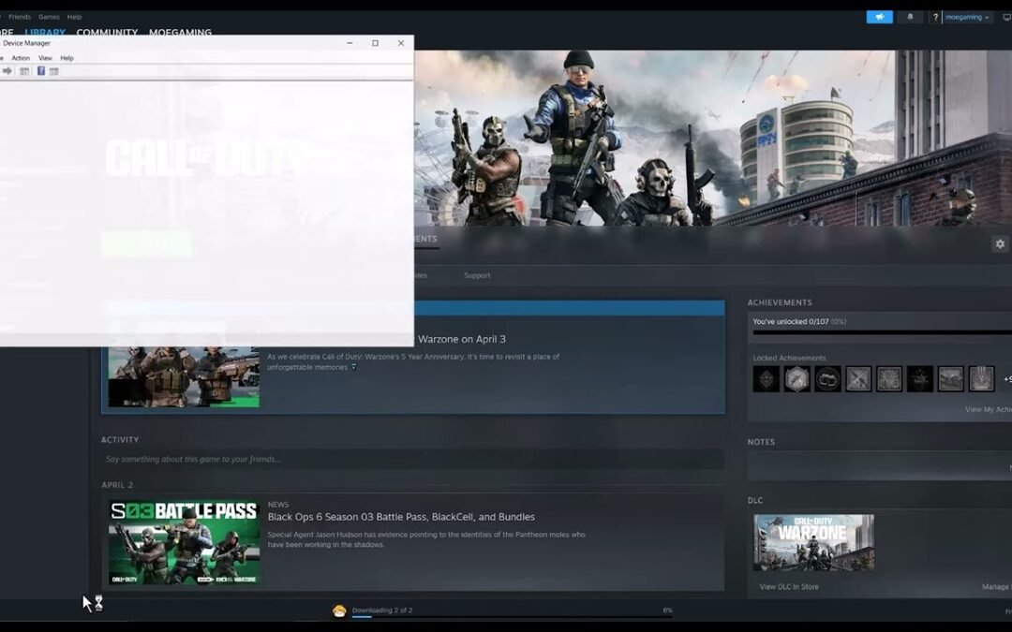Click the Support link
The image size is (1012, 632).
tap(477, 275)
